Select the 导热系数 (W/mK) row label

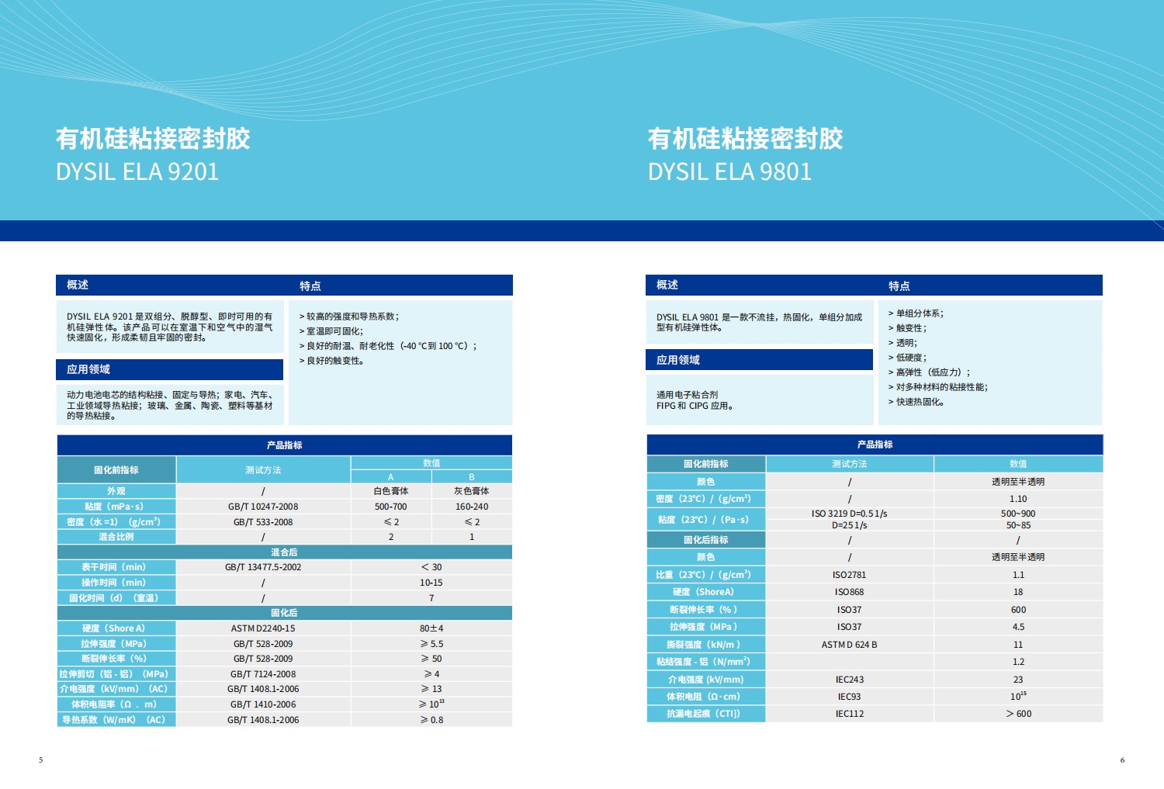pos(116,720)
